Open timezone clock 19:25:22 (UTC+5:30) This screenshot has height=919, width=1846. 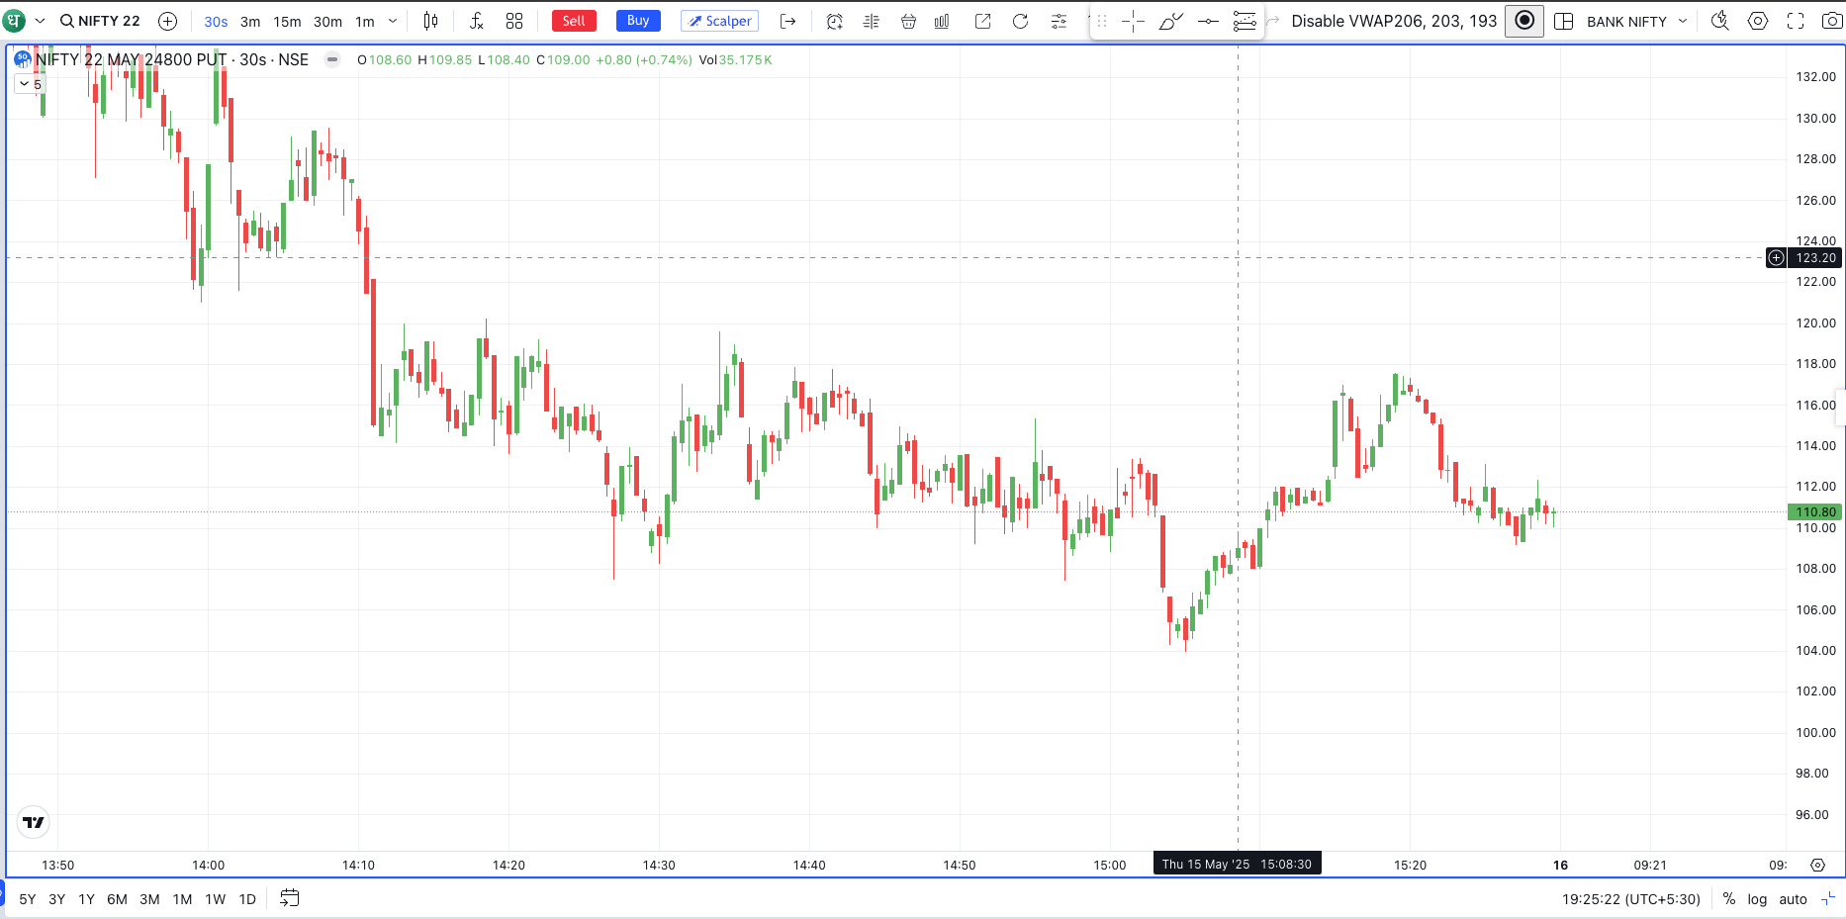coord(1631,899)
